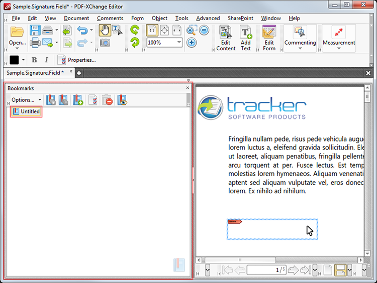Toggle Bold formatting
Viewport: 377px width, 283px height.
pyautogui.click(x=34, y=60)
